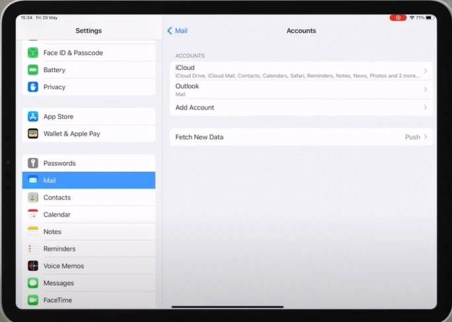The width and height of the screenshot is (452, 322).
Task: Open Wallet & Apple Pay settings
Action: [89, 134]
